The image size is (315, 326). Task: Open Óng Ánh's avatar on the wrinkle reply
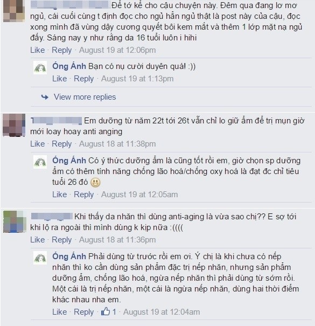click(40, 258)
